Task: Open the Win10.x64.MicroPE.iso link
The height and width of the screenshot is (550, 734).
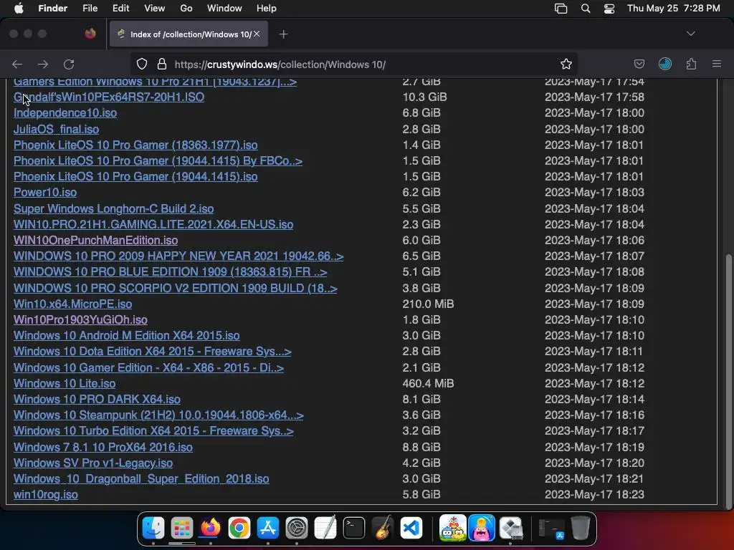Action: (72, 304)
